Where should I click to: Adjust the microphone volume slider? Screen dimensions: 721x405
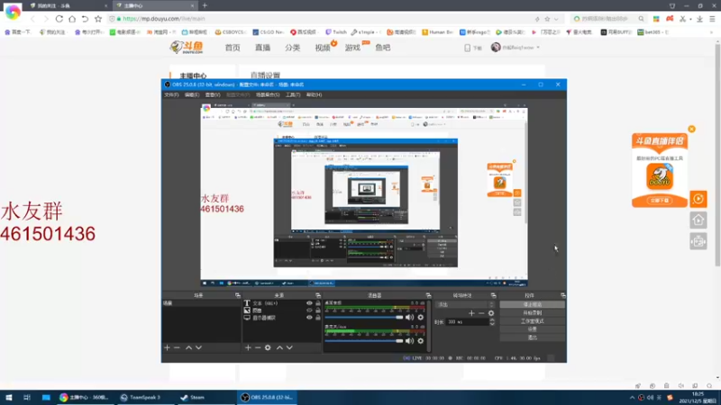click(x=364, y=341)
